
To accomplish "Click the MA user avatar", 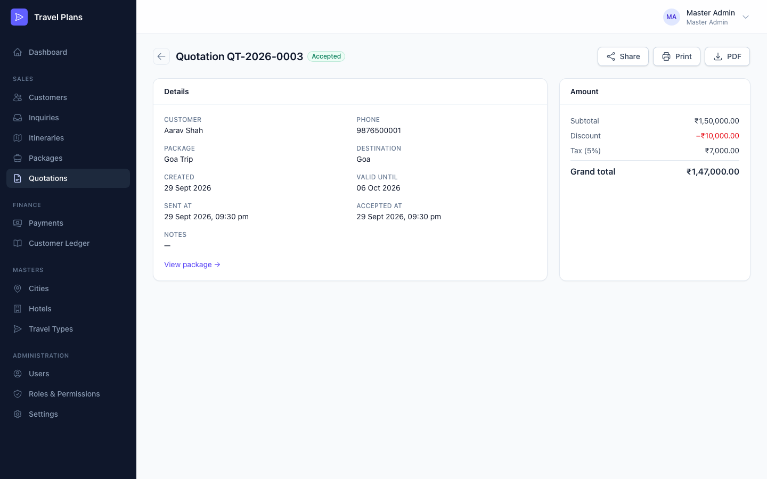I will coord(672,17).
